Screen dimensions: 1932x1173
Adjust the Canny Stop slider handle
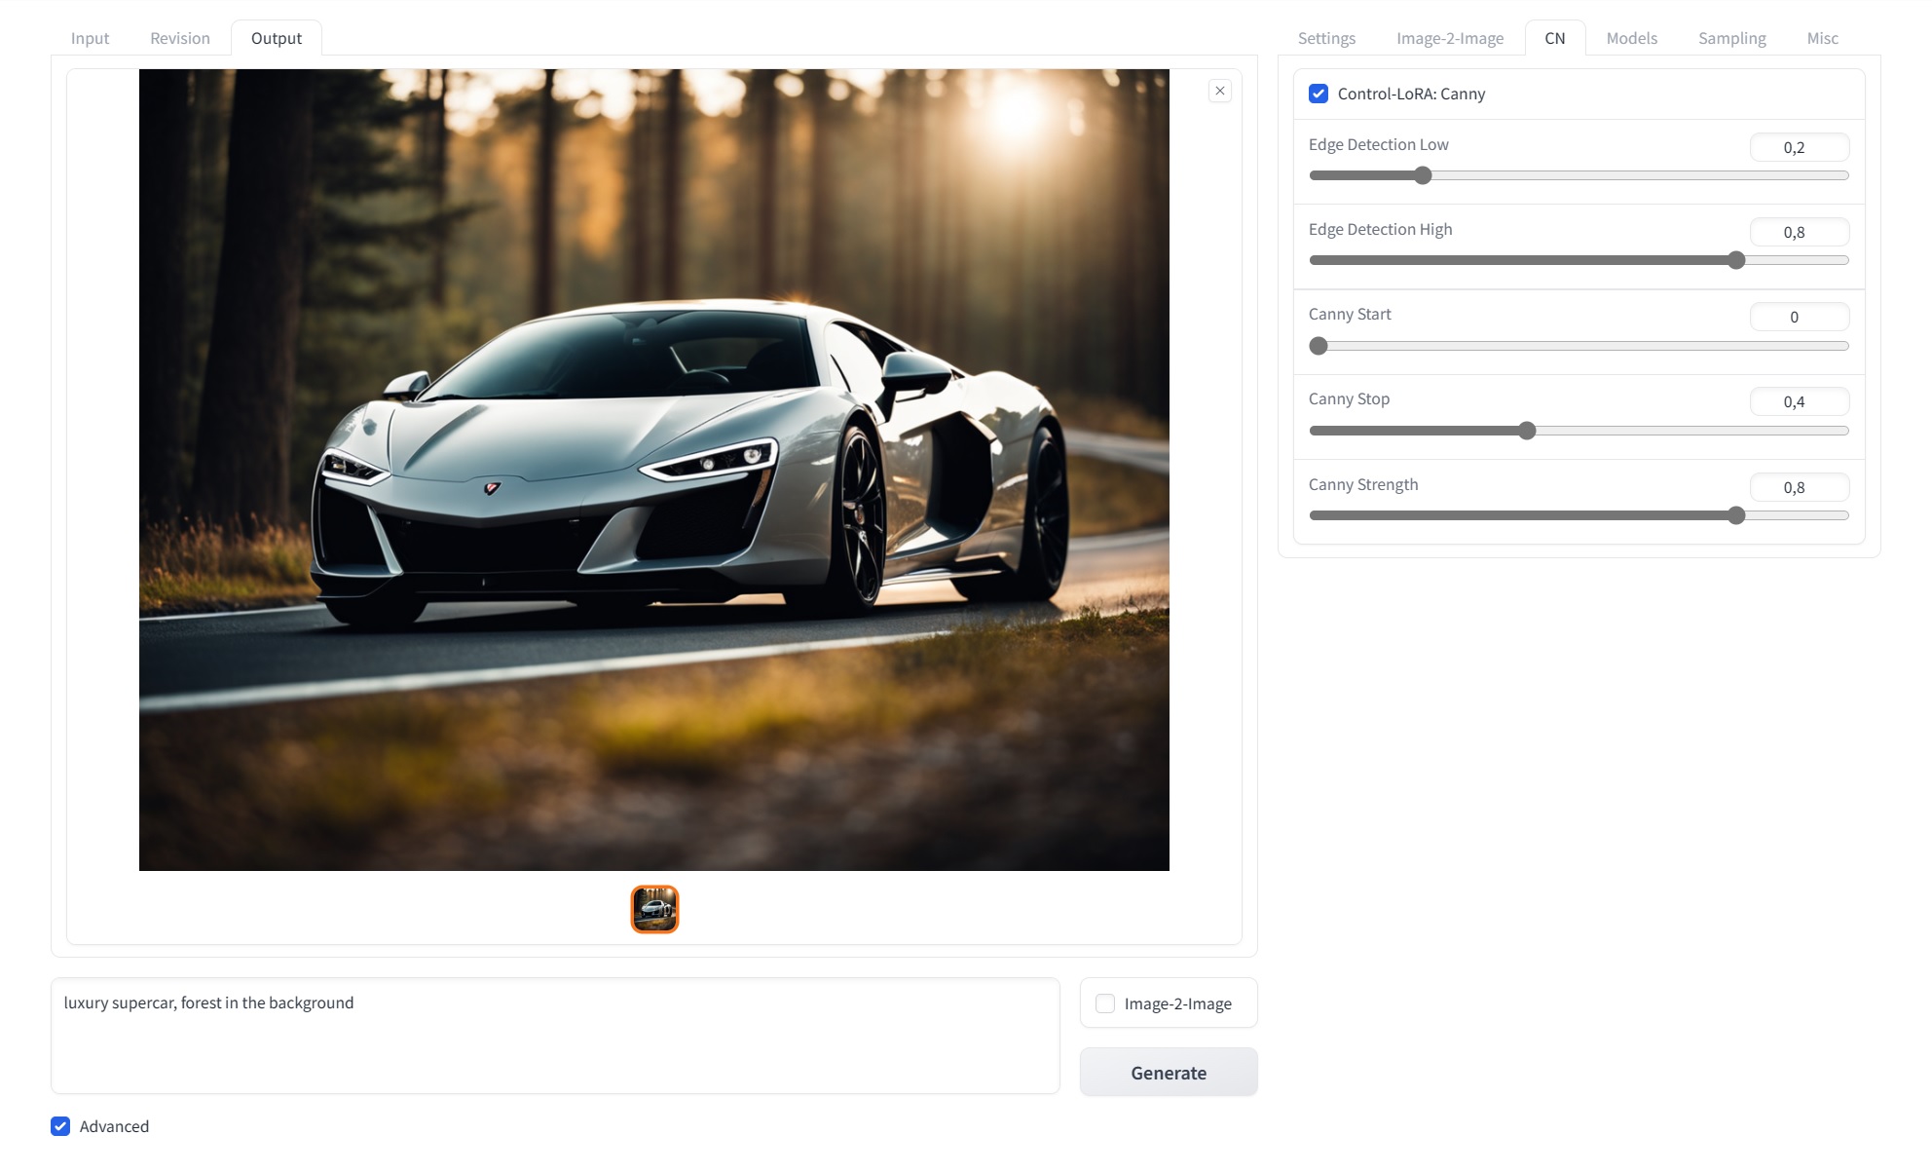(x=1527, y=431)
